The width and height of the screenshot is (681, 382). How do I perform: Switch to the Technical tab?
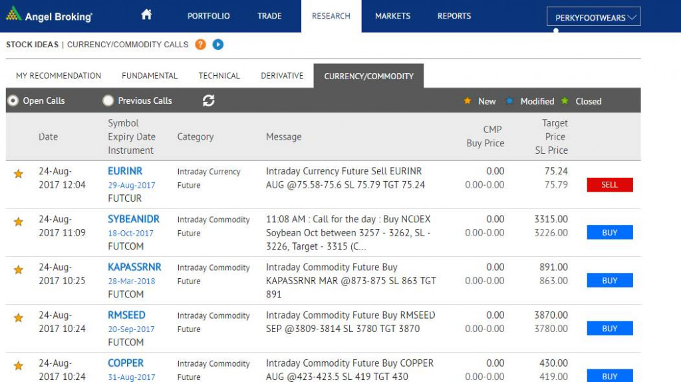tap(219, 76)
